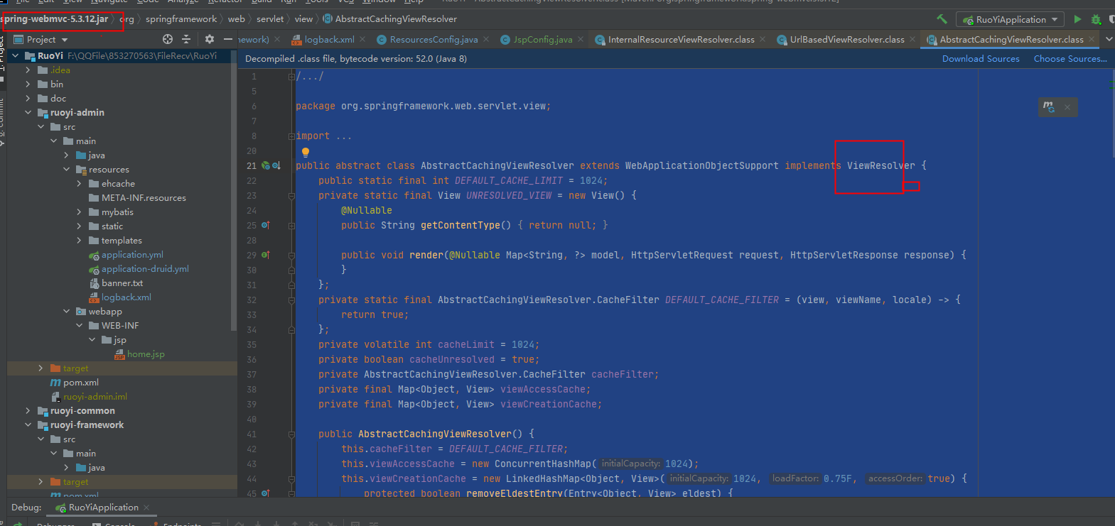The image size is (1115, 526).
Task: Click the spring-webmvc-5.3.12.jar breadcrumb
Action: tap(54, 19)
